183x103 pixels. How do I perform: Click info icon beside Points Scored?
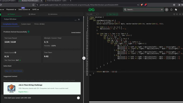tap(15, 52)
